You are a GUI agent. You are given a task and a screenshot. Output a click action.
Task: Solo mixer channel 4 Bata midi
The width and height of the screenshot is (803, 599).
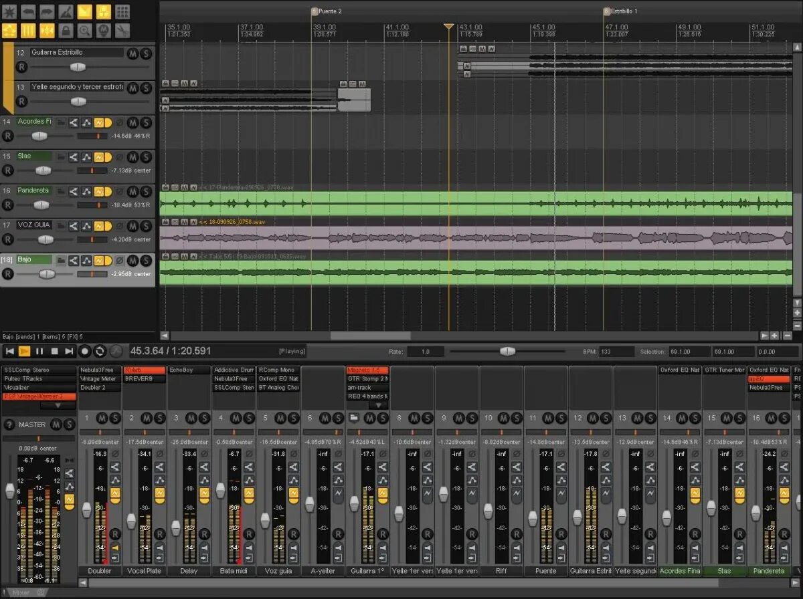click(x=249, y=418)
